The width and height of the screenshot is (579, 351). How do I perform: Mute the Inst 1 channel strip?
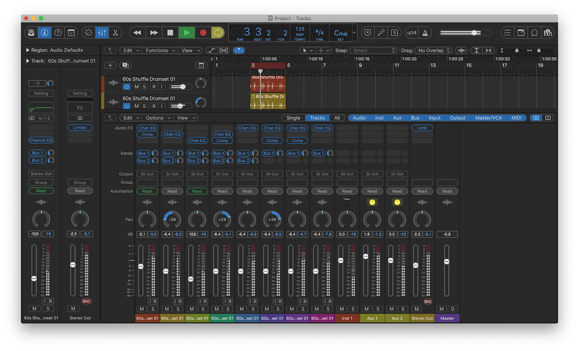342,309
